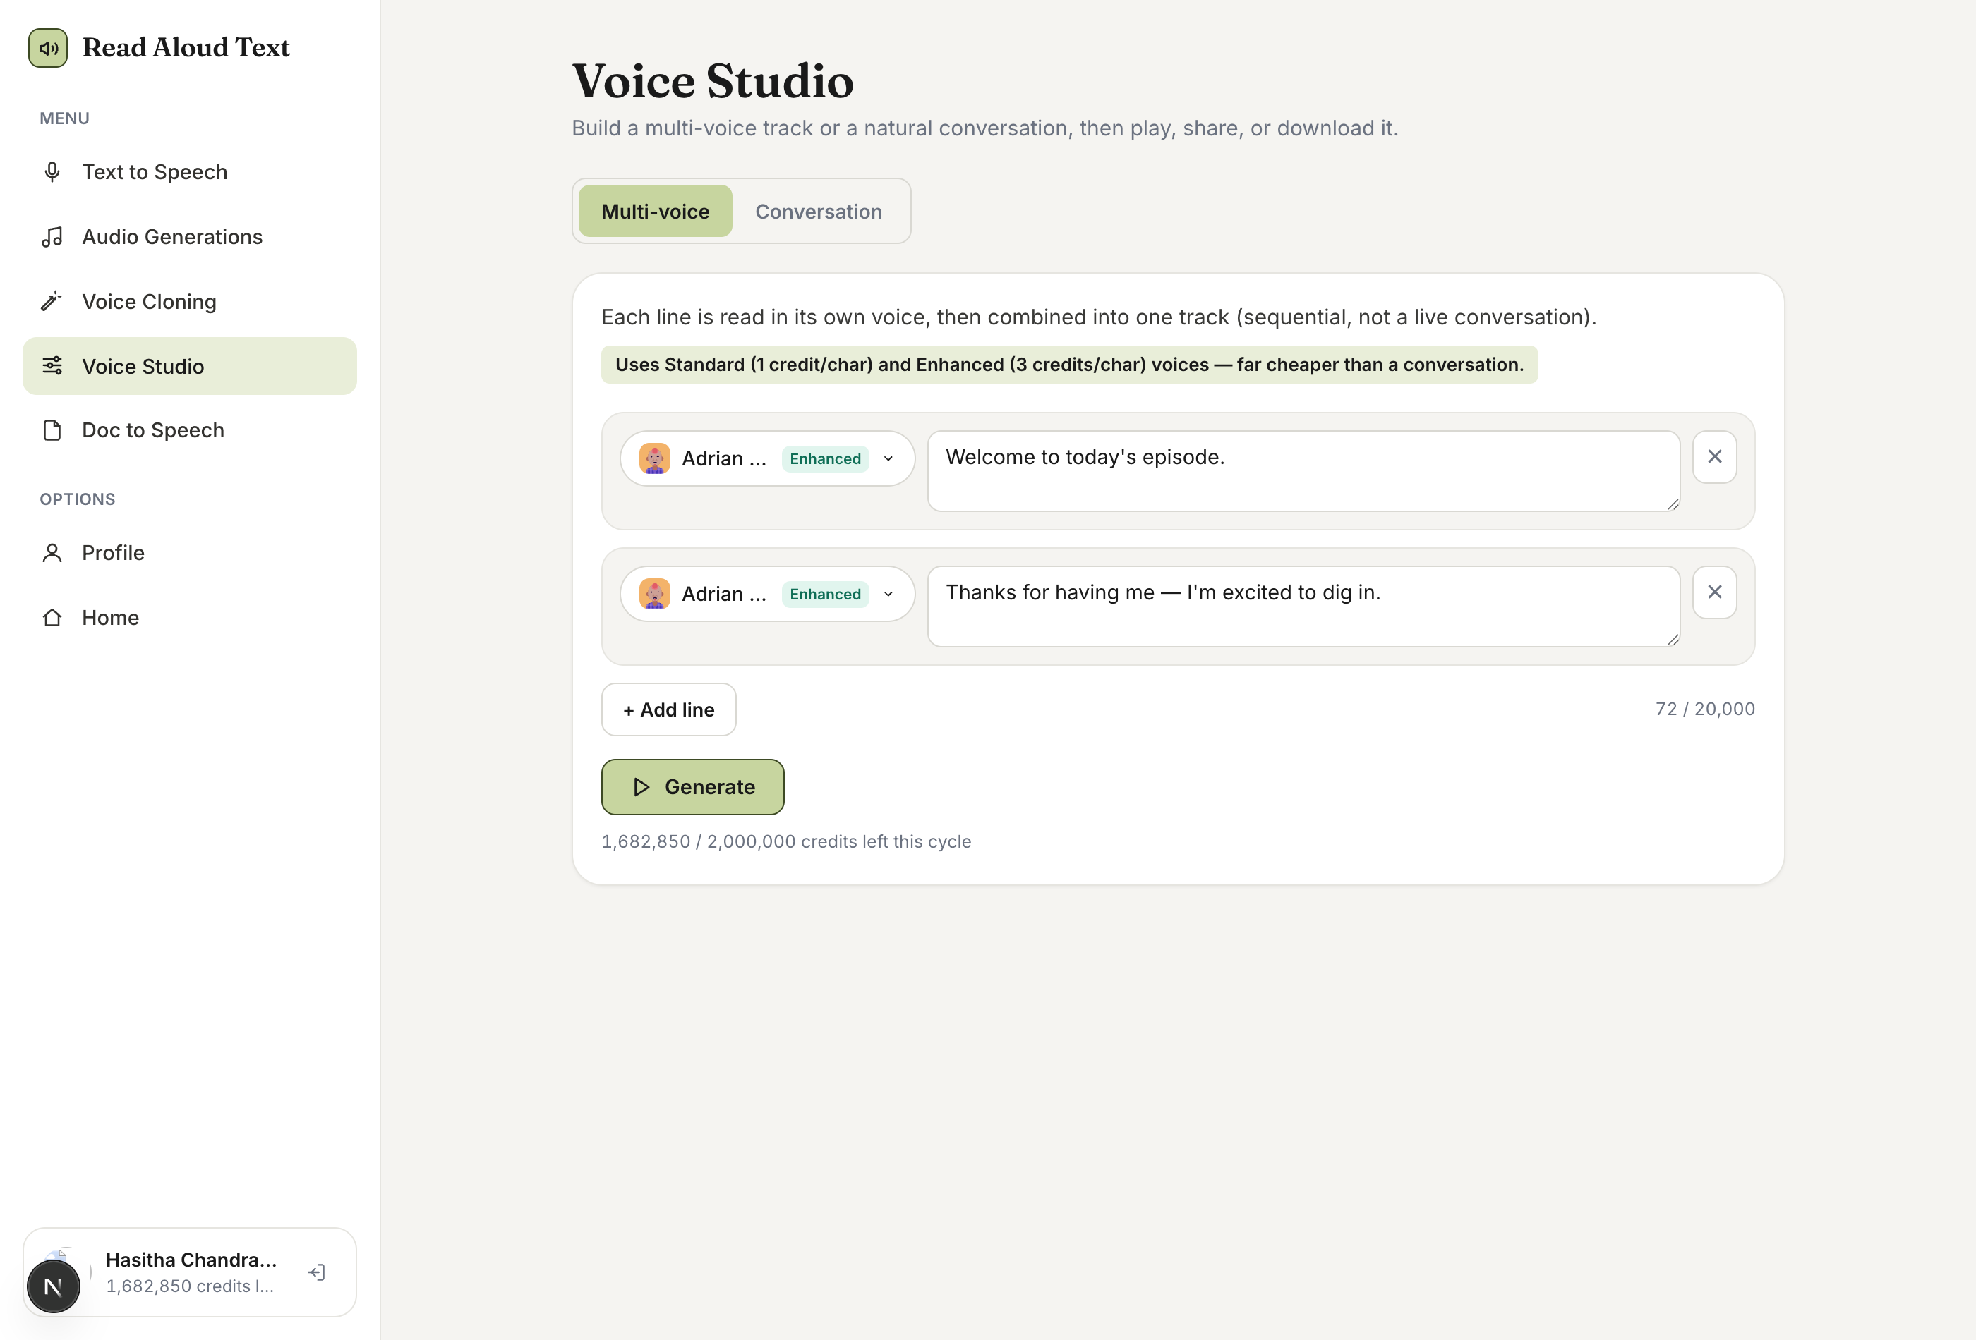The width and height of the screenshot is (1976, 1340).
Task: Click the MENU section label
Action: coord(65,118)
